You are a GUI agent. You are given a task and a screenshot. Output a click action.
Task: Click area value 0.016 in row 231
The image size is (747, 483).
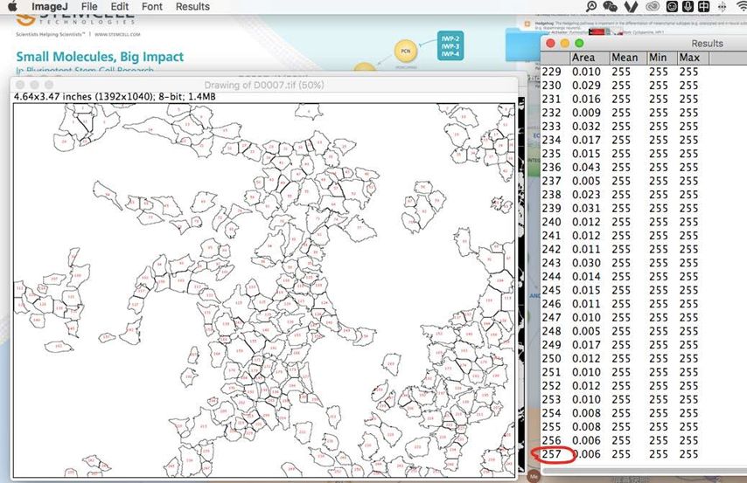pyautogui.click(x=586, y=99)
